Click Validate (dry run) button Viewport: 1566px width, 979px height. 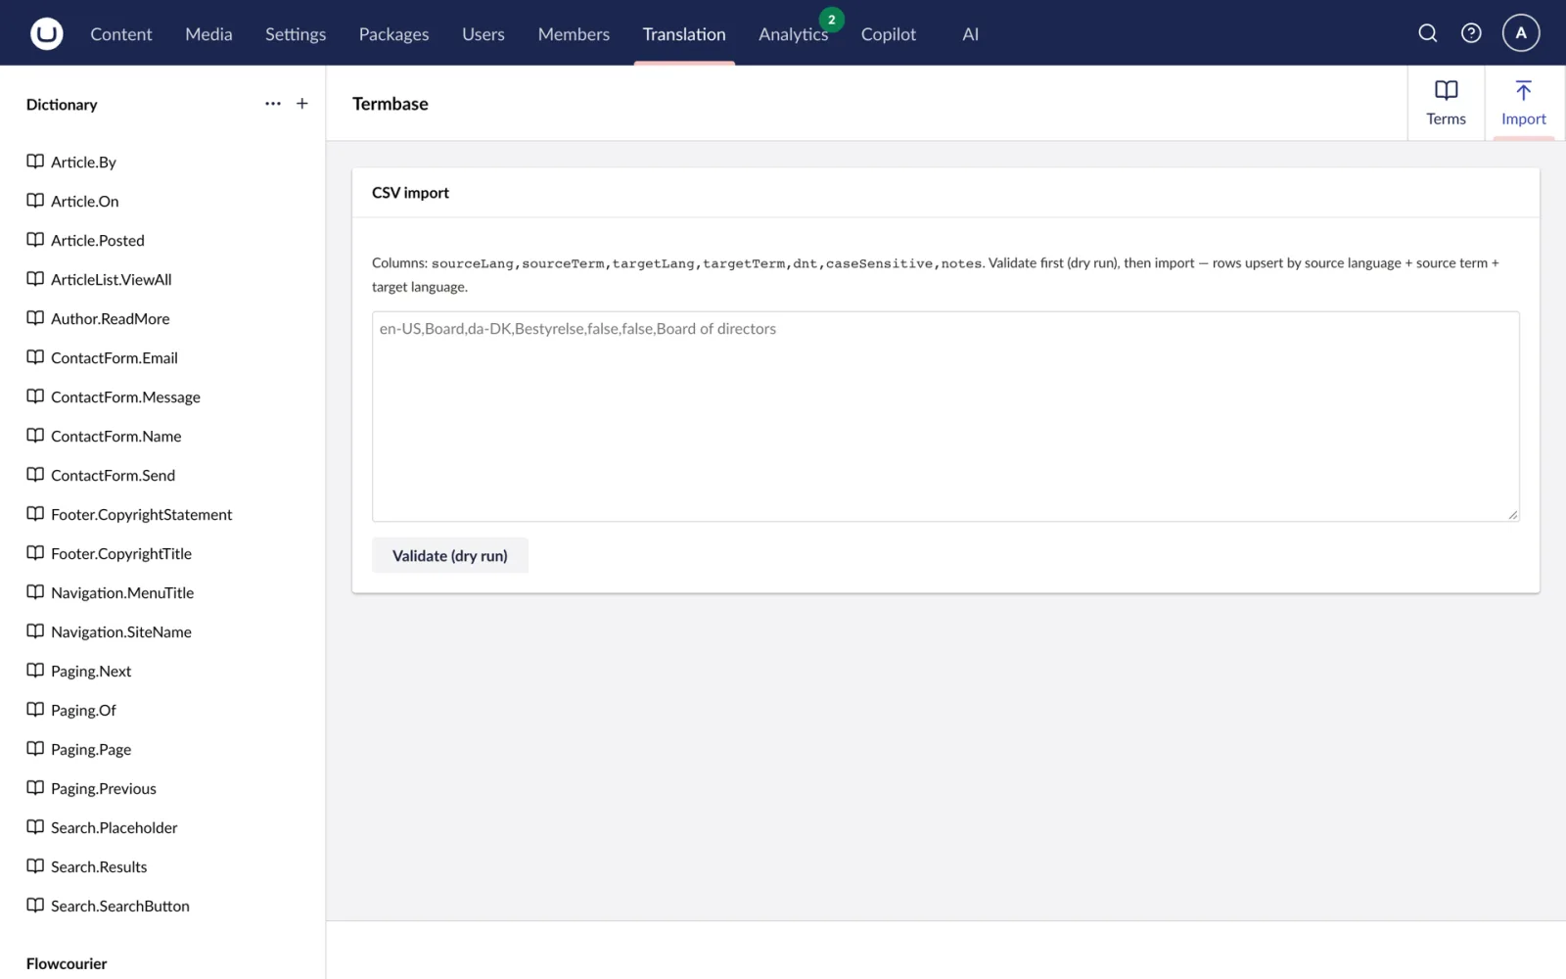[450, 555]
